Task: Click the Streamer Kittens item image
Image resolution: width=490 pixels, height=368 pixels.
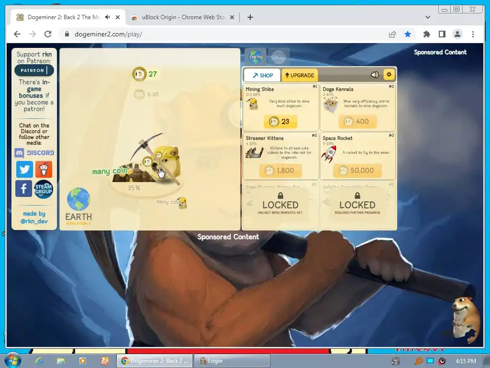Action: [x=254, y=153]
